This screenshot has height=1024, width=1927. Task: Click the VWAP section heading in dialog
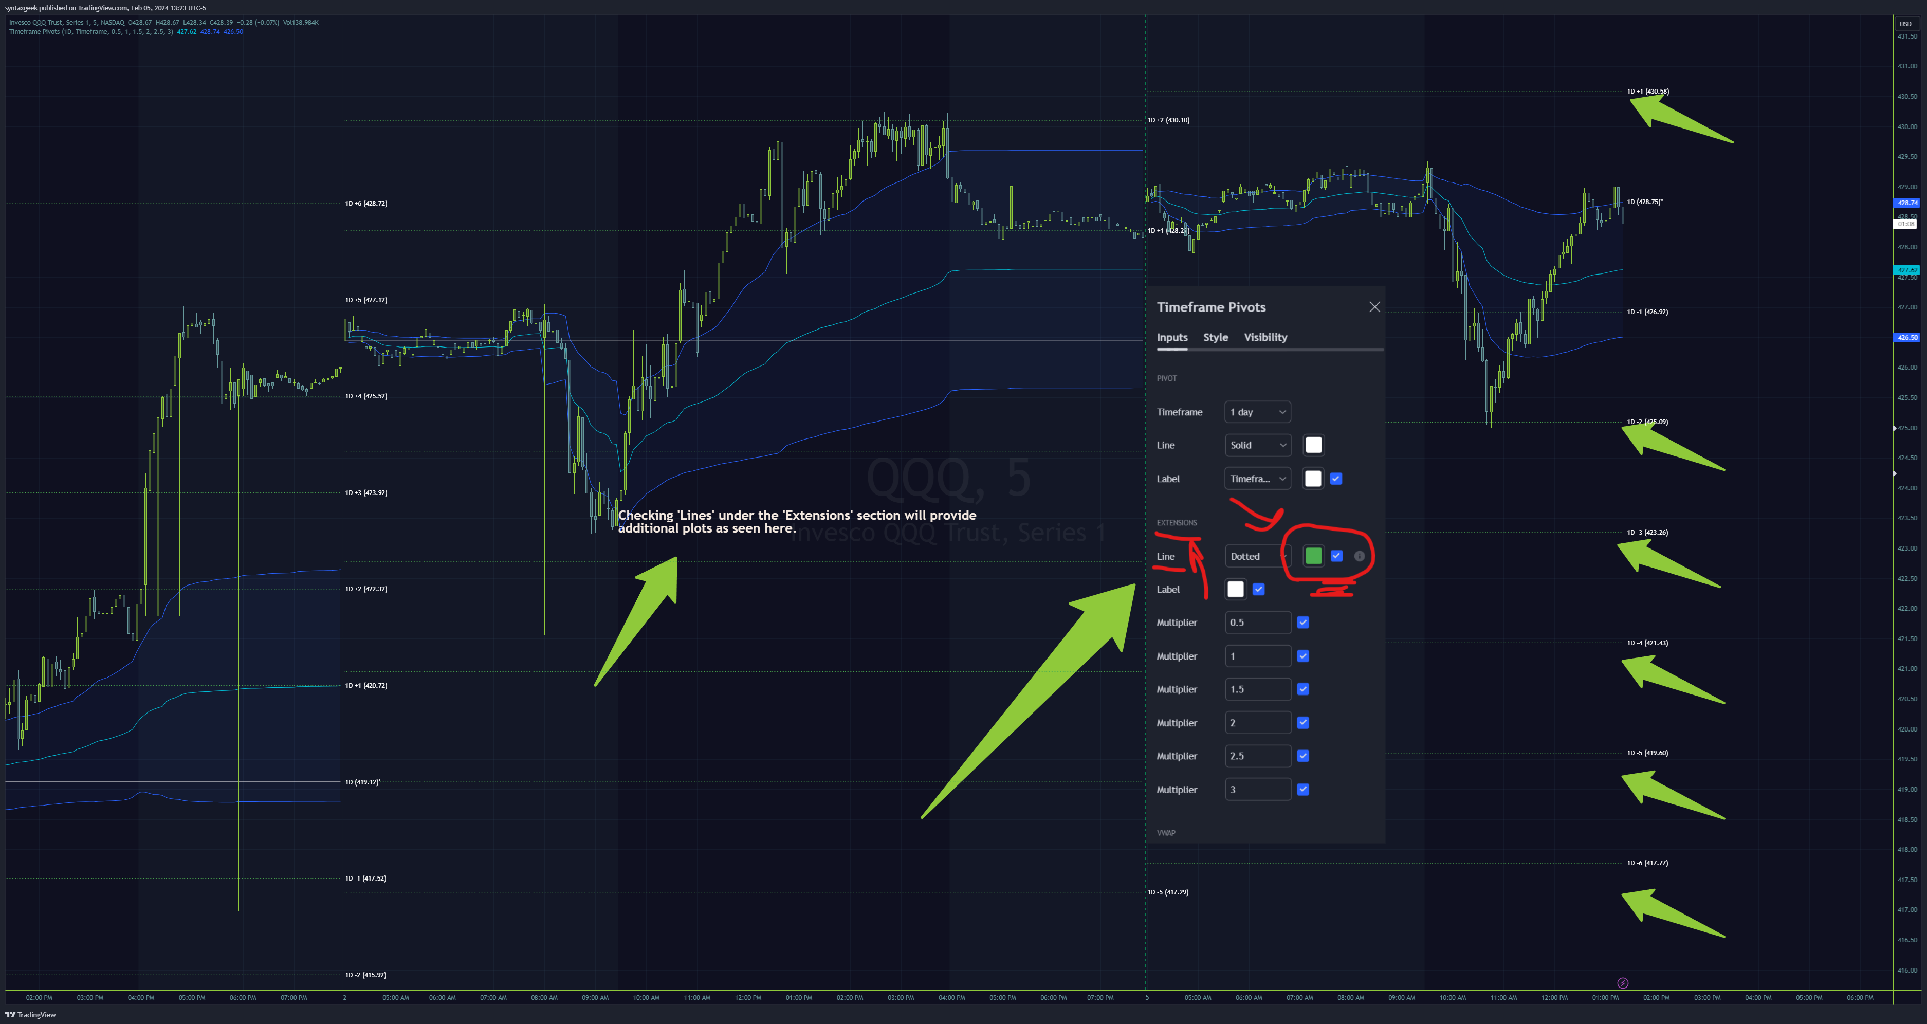click(1165, 833)
